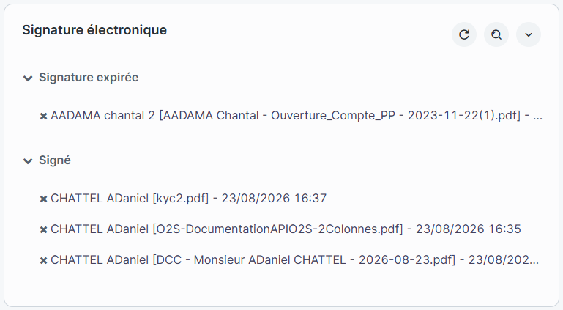Click the X icon beside O2S-DocumentationAPIO2S entry
The height and width of the screenshot is (310, 563).
pos(43,229)
